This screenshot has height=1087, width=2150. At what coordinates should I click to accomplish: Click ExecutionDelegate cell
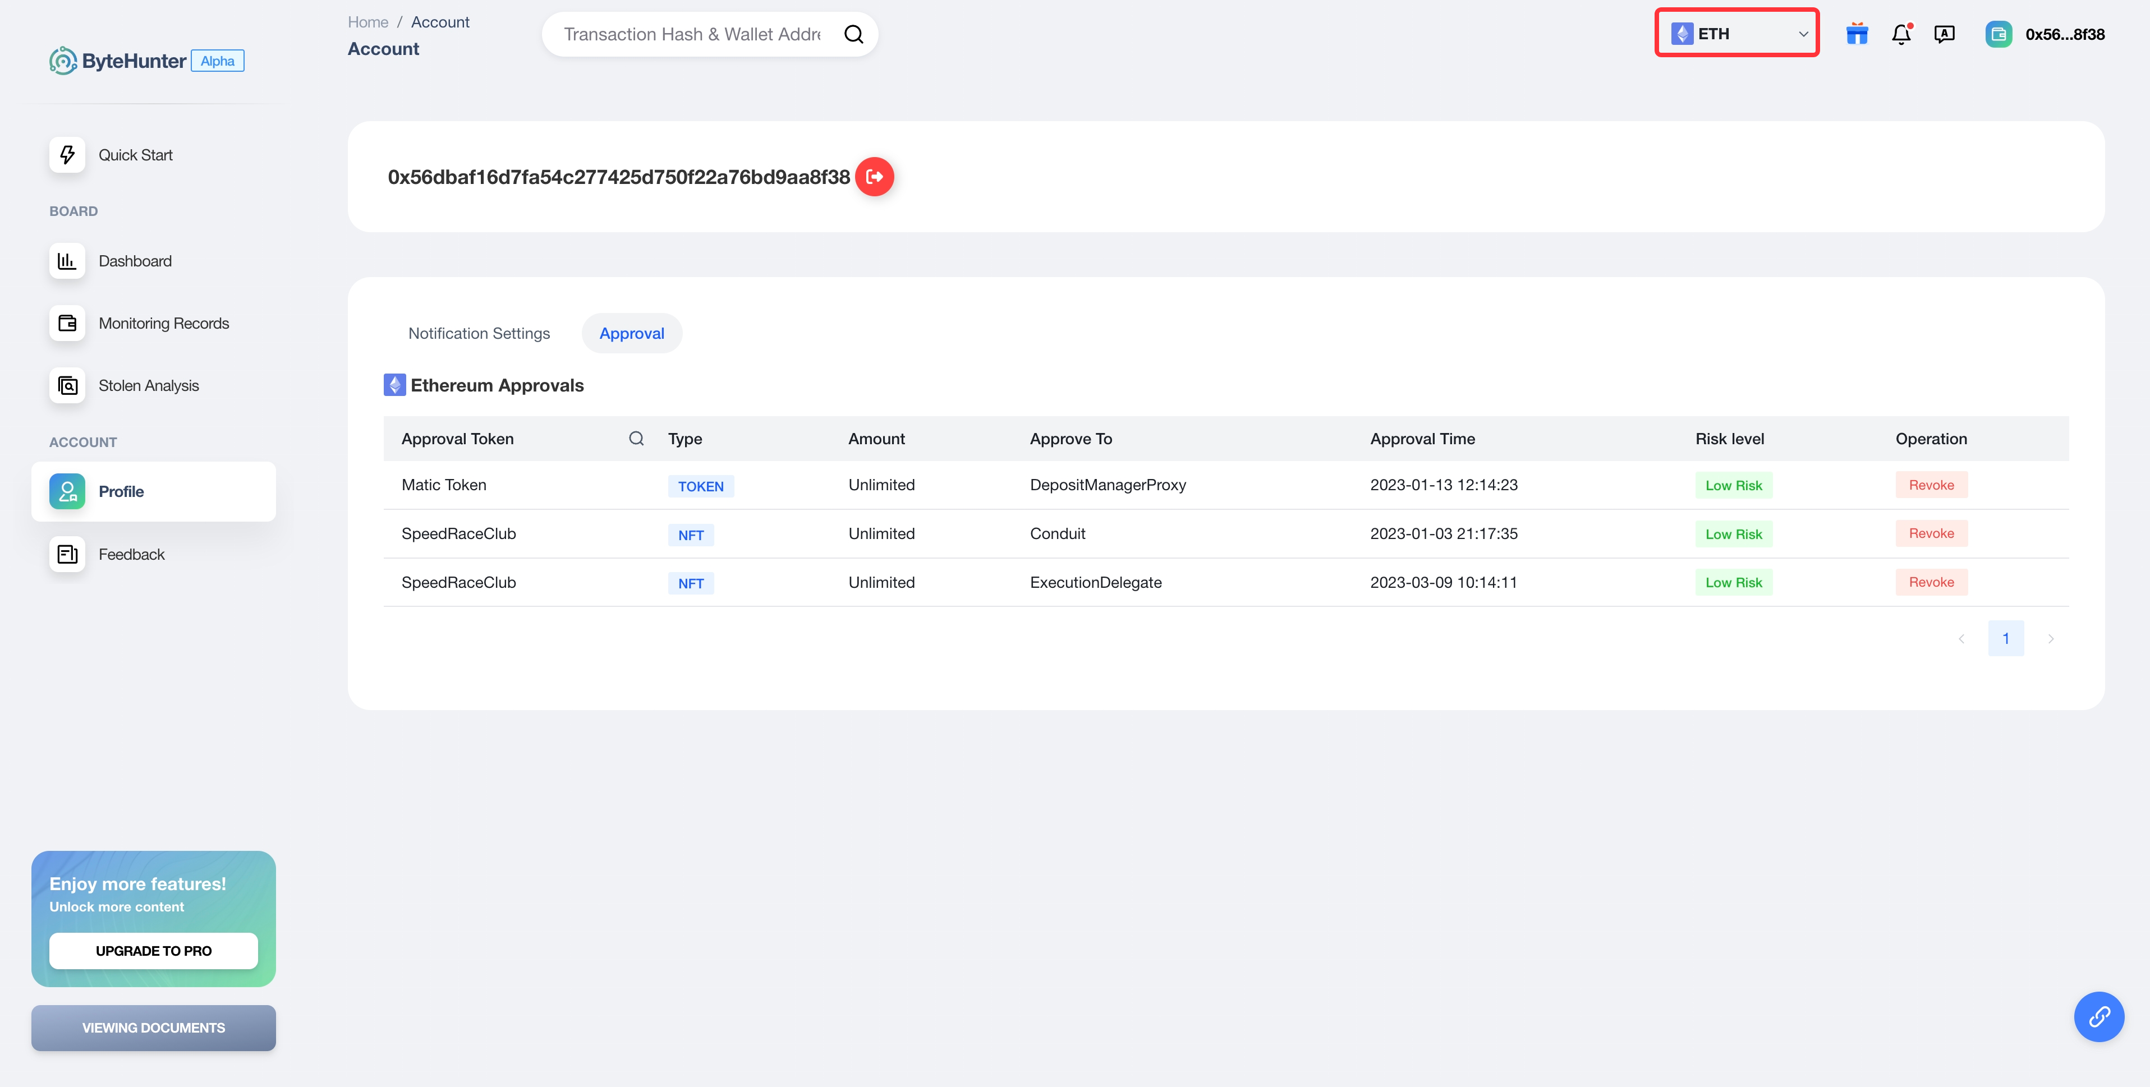coord(1096,582)
